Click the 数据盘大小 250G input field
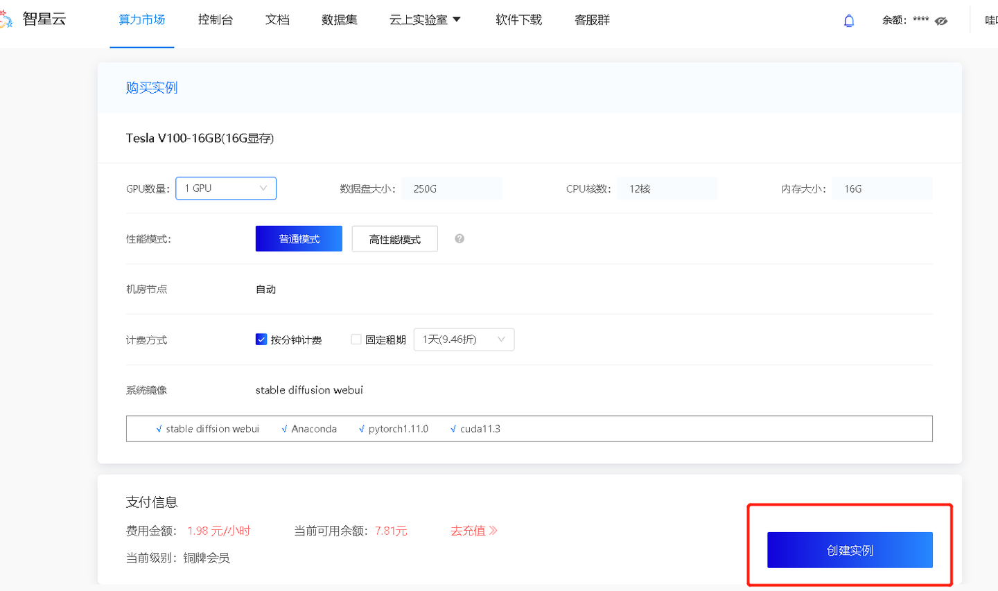Viewport: 998px width, 591px height. click(452, 188)
